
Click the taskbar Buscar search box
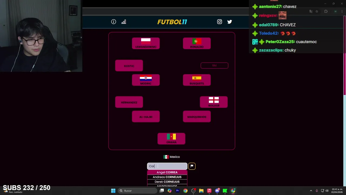pos(137,191)
